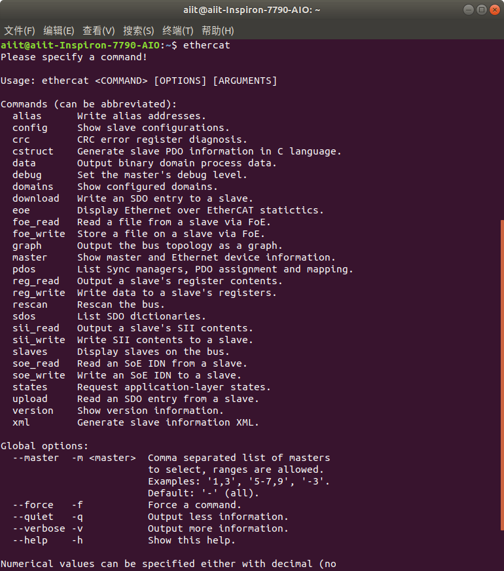Viewport: 504px width, 571px height.
Task: Open the 文件(F) menu
Action: click(x=20, y=31)
